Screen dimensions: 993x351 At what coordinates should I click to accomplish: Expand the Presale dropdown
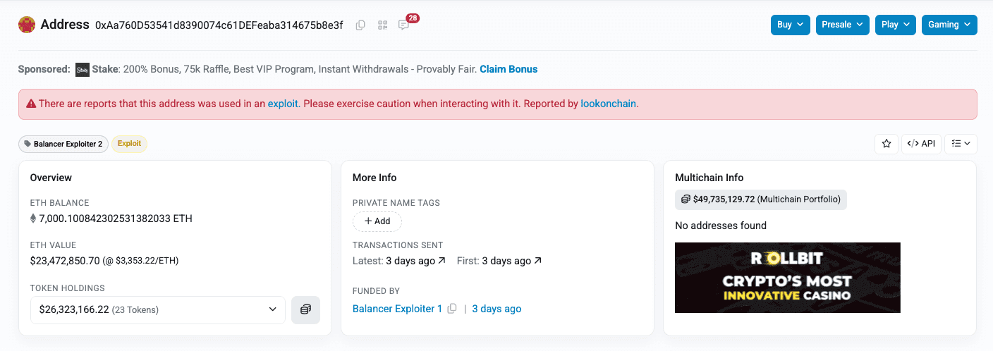coord(842,25)
